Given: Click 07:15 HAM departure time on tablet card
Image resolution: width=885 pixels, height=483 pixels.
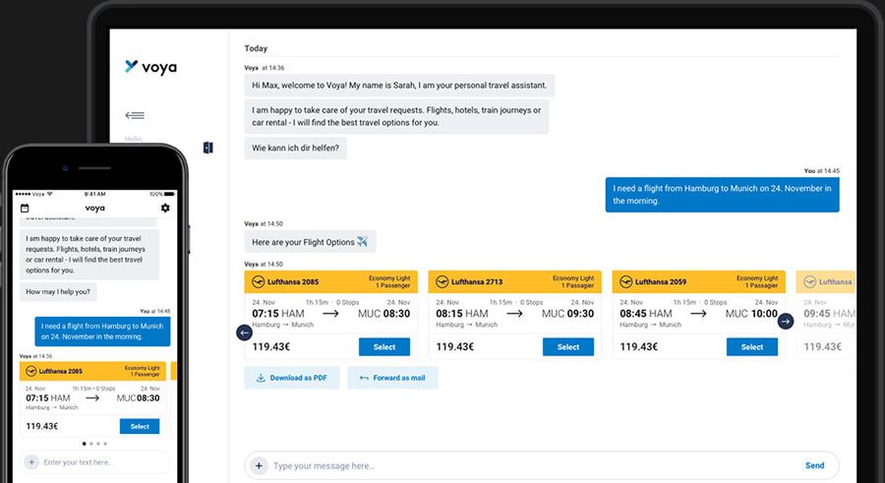Looking at the screenshot, I should tap(278, 314).
